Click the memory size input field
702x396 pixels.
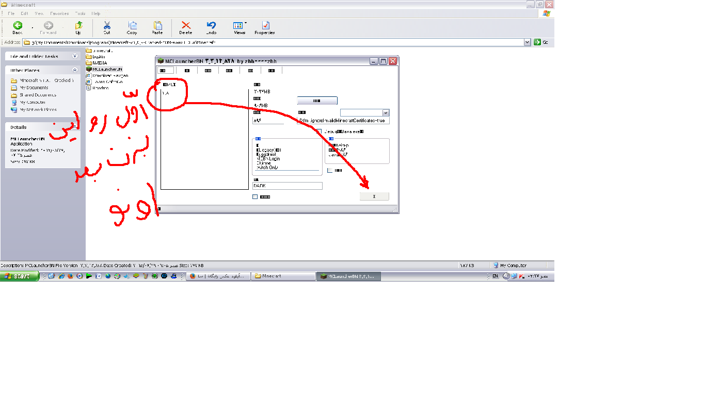(268, 121)
